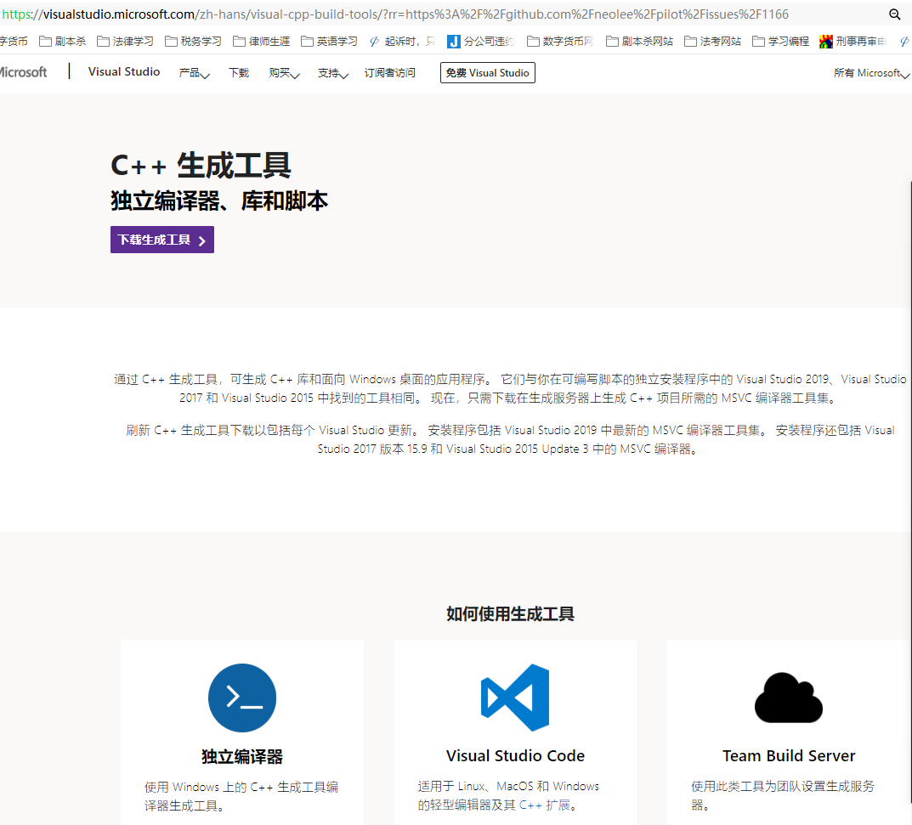
Task: Click the Visual Studio Code card heading
Action: (515, 756)
